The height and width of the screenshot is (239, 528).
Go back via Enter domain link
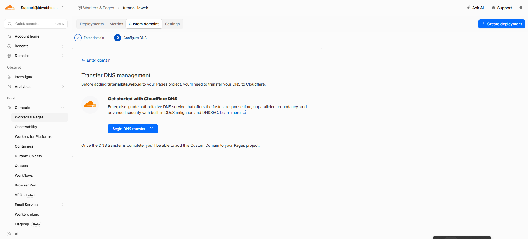99,60
